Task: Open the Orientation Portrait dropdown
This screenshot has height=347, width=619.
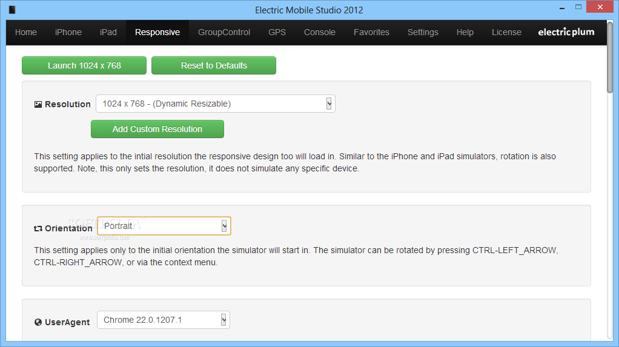Action: (164, 226)
